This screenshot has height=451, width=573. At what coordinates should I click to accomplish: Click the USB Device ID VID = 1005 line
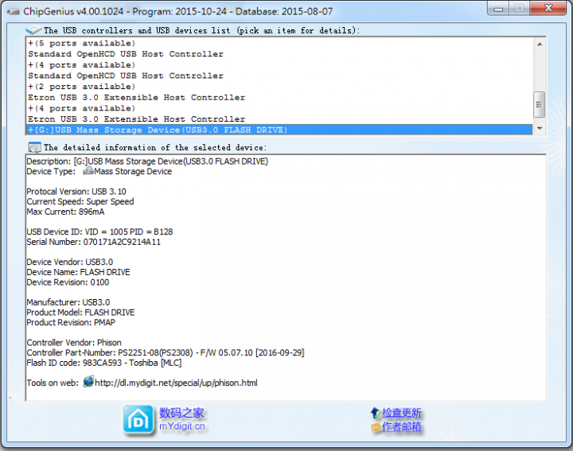click(99, 232)
